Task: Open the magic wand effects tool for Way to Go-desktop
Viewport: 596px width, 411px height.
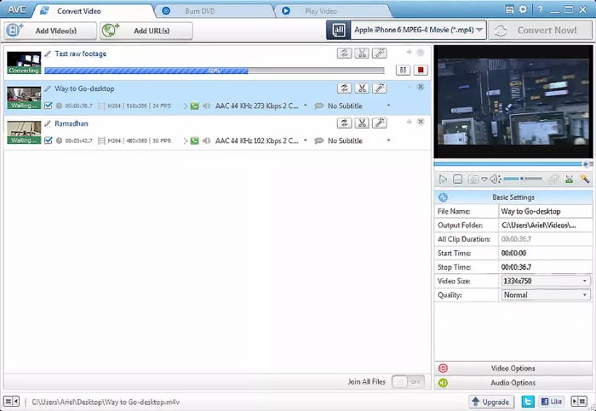Action: [380, 88]
